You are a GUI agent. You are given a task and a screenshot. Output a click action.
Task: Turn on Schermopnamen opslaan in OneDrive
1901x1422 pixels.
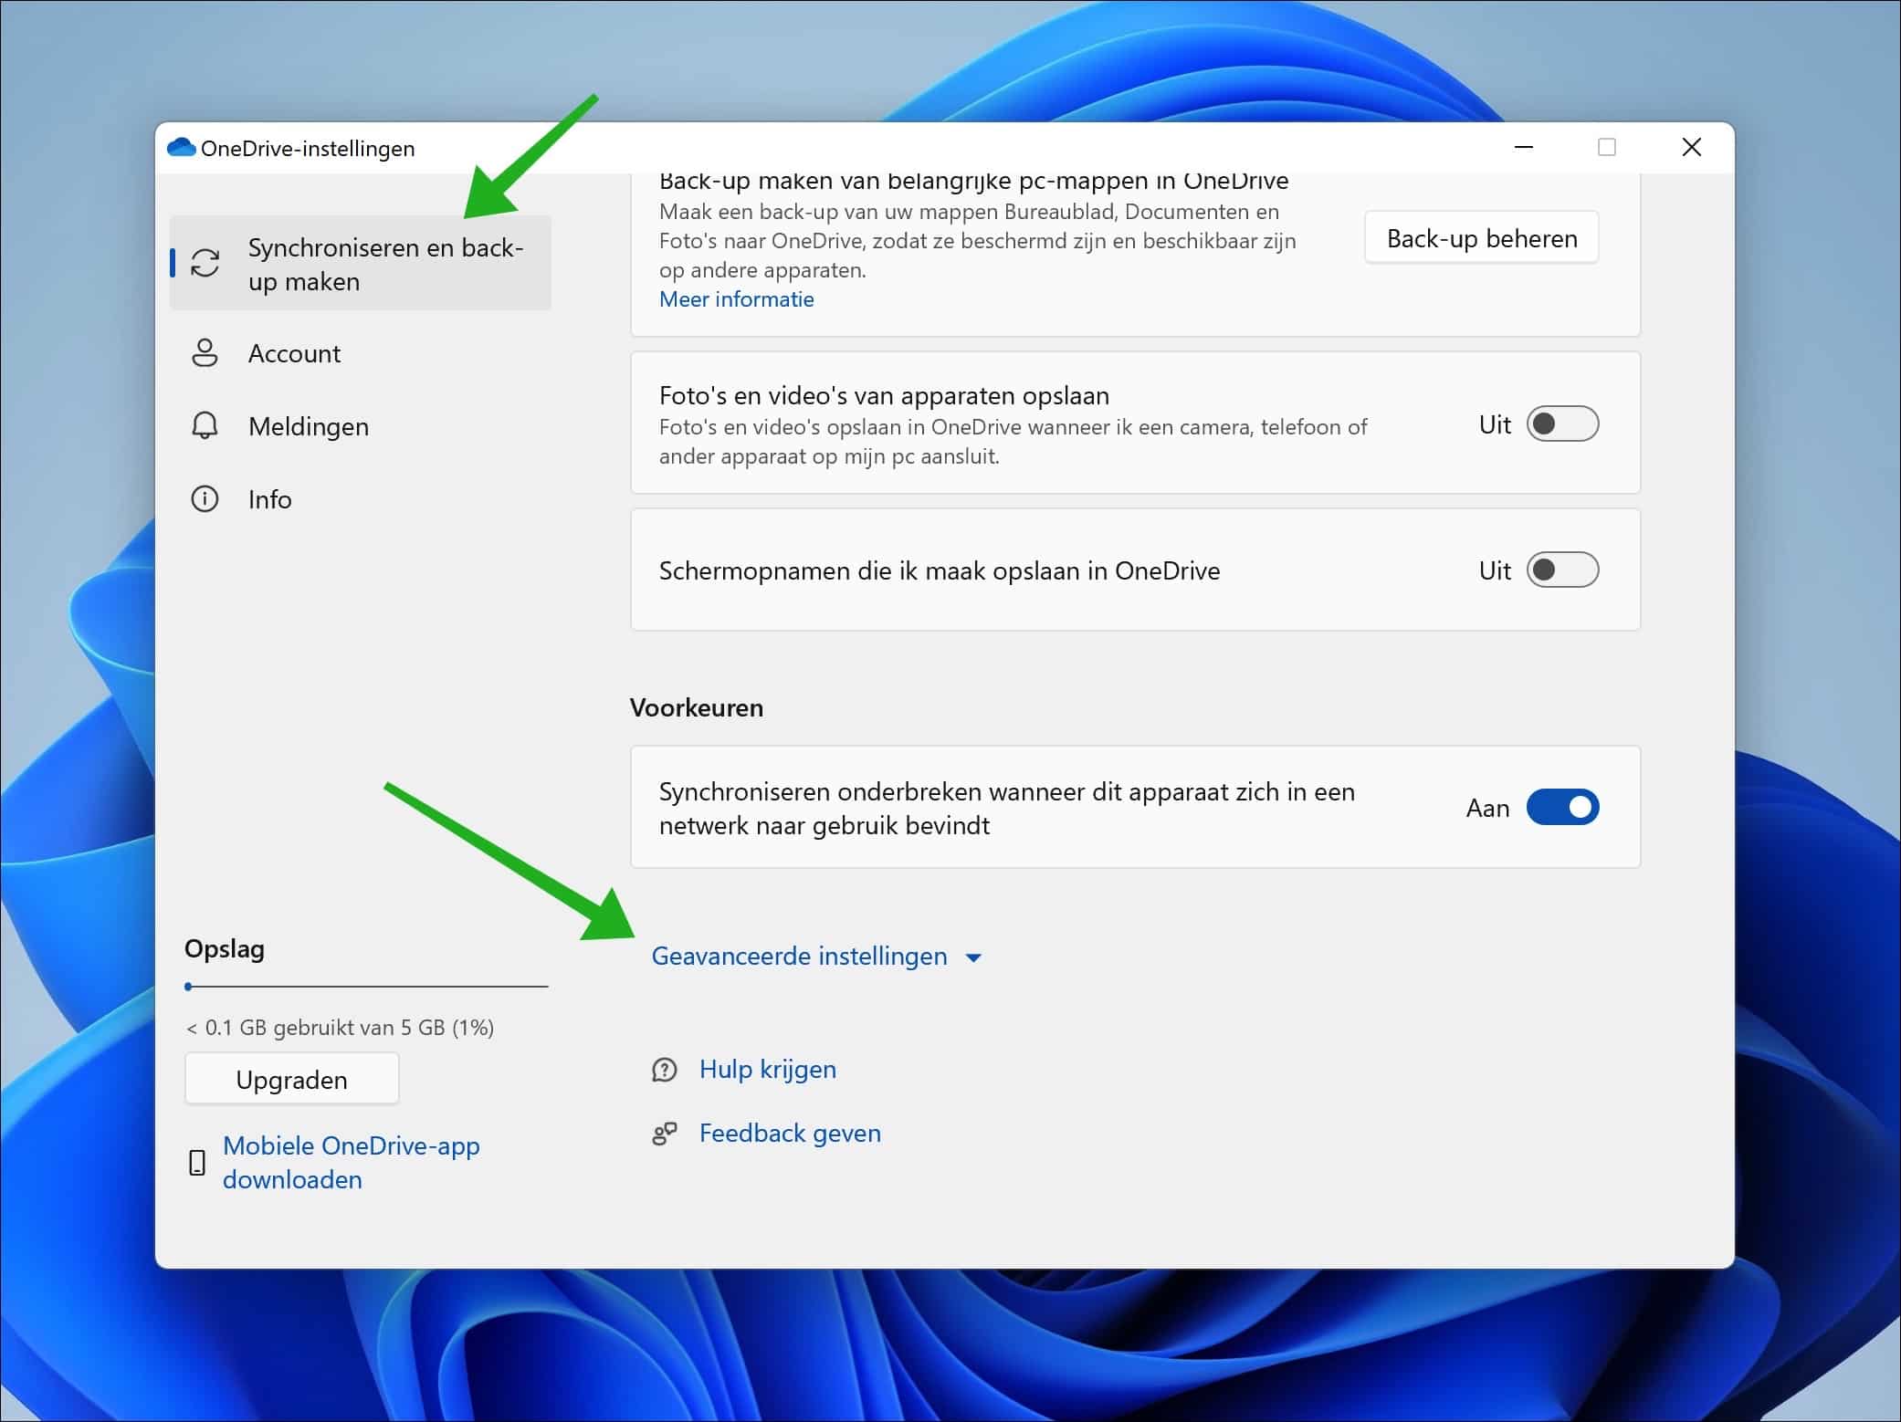pos(1563,570)
